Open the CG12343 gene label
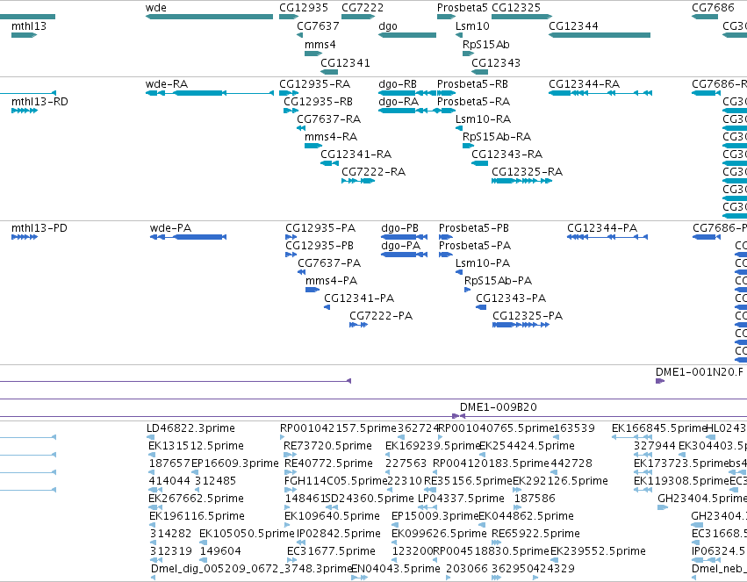747x582 pixels. coord(495,63)
